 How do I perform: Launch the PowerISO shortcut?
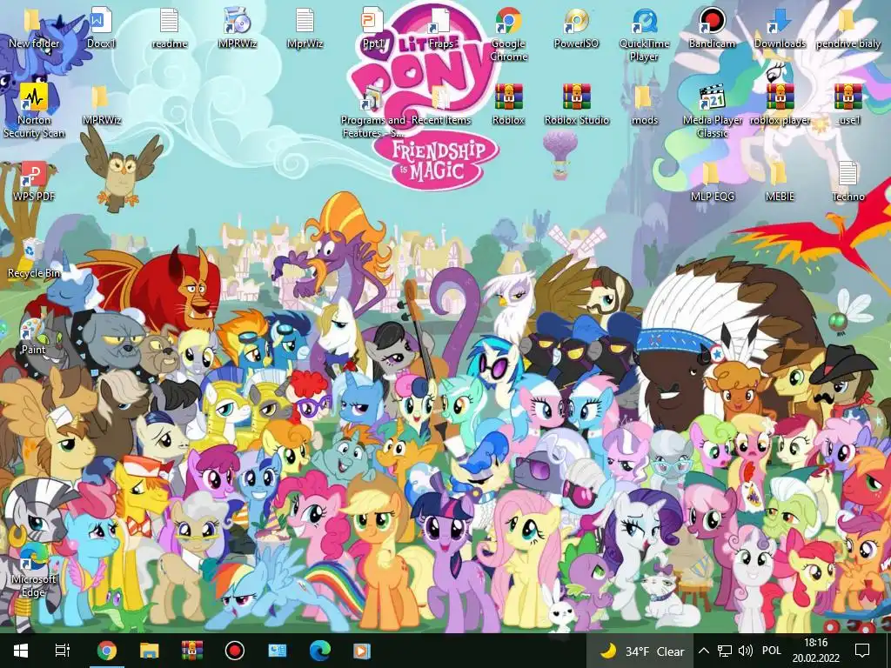pos(576,28)
